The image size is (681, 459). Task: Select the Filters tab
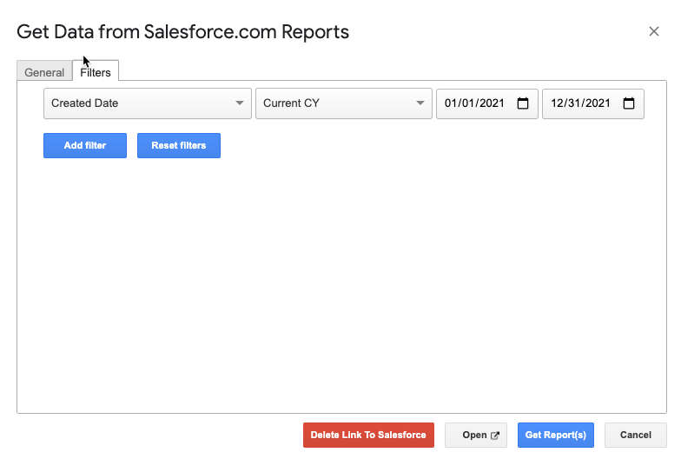coord(96,71)
